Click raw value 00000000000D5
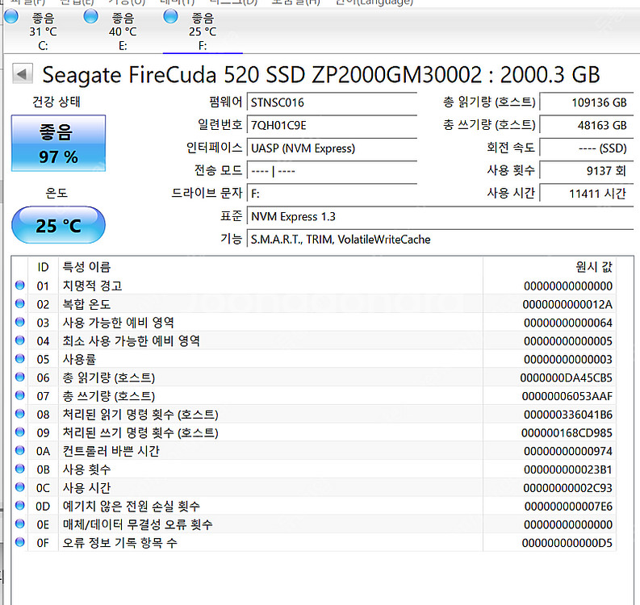The image size is (640, 605). coord(567,543)
